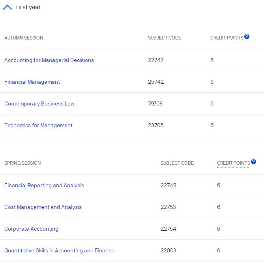
Task: Open Economics for Management subject
Action: coord(39,126)
